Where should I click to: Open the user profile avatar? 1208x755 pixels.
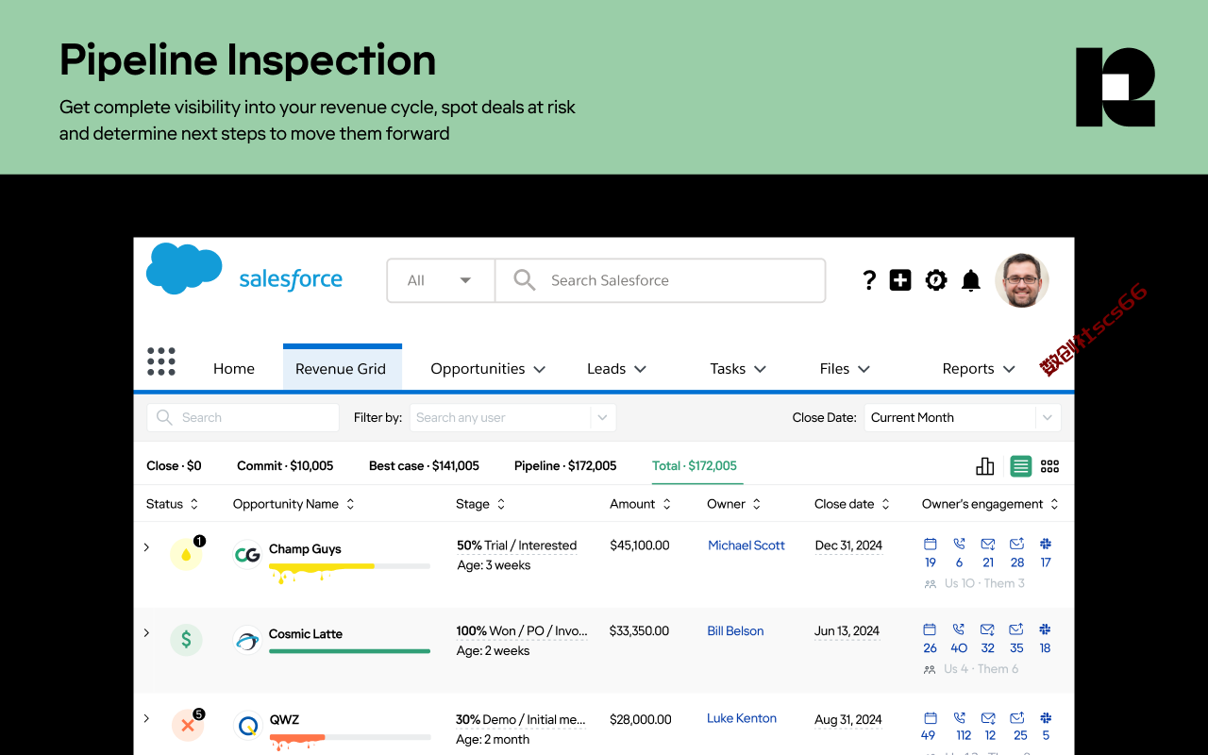click(x=1022, y=280)
